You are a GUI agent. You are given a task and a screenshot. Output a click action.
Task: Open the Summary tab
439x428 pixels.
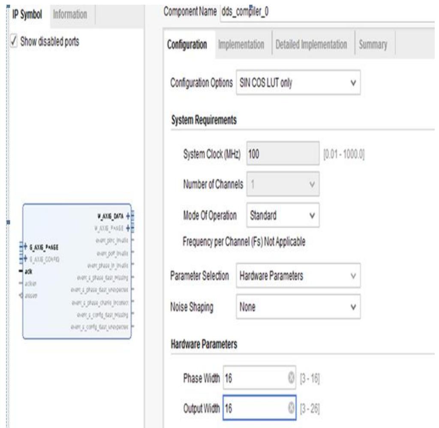point(373,45)
